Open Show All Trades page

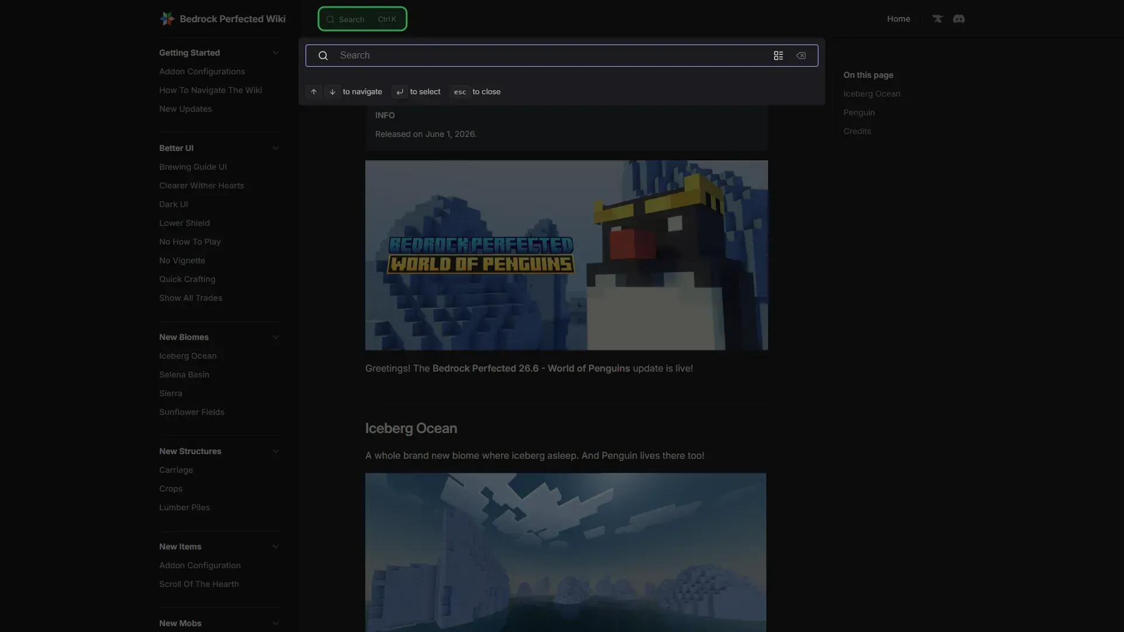click(x=191, y=298)
